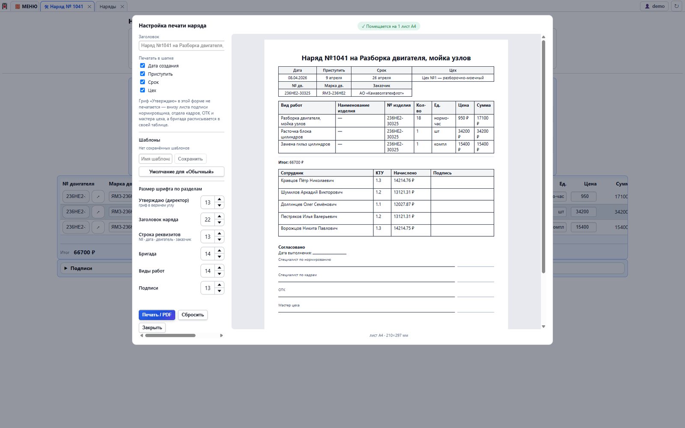This screenshot has height=428, width=685.
Task: Decrease Виды работ font size stepper
Action: tap(220, 274)
